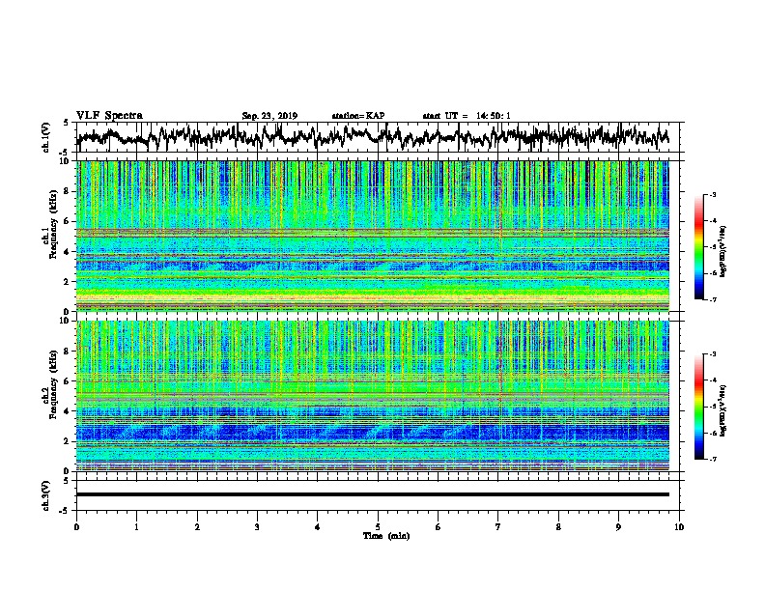Click the time axis tick label "0"
Image resolution: width=765 pixels, height=591 pixels.
click(x=76, y=527)
